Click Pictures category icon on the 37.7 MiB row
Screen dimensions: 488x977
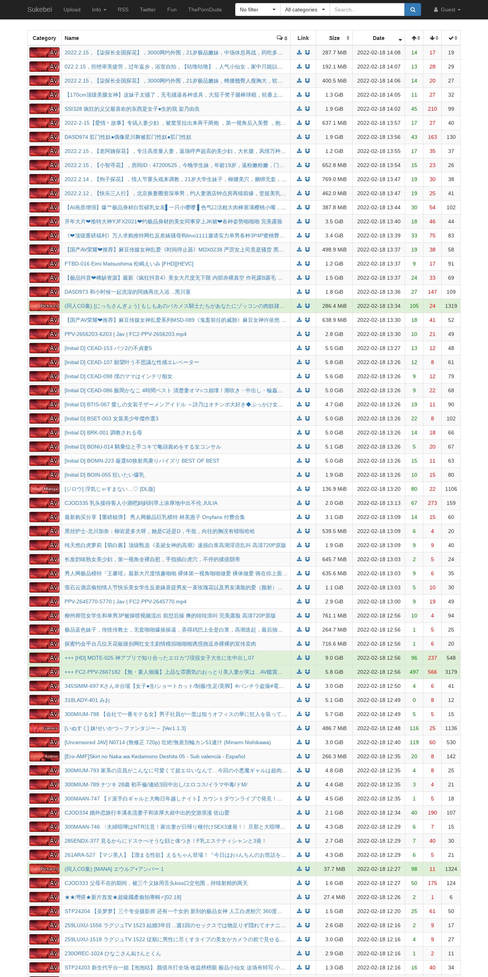44,869
